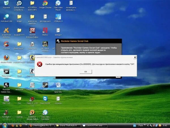Viewport: 170px width, 128px height.
Task: Click Firefox in the quick launch bar
Action: [x=13, y=126]
